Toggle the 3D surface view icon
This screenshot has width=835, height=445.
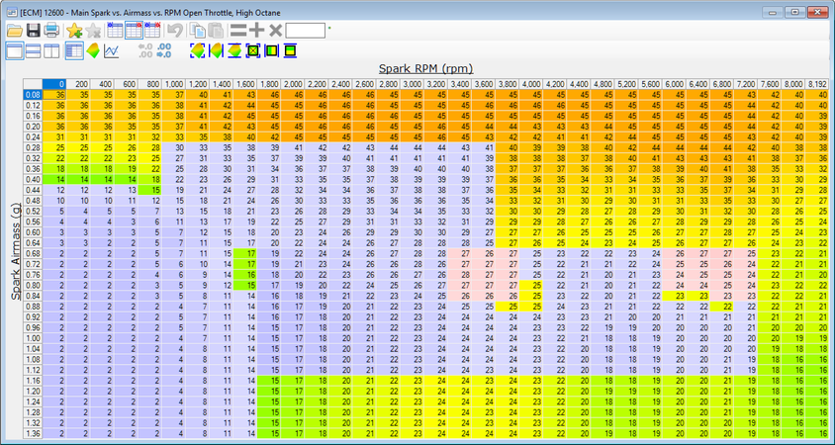point(93,50)
